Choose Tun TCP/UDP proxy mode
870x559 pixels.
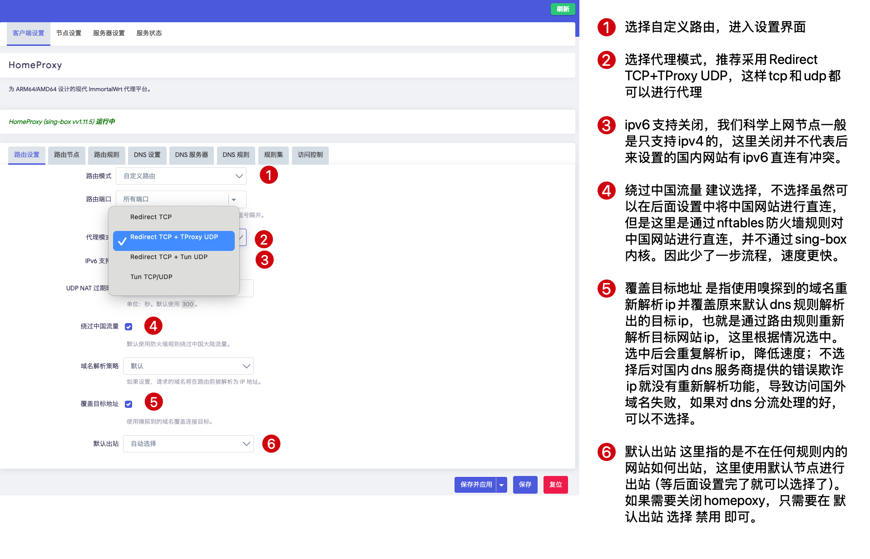[x=174, y=277]
